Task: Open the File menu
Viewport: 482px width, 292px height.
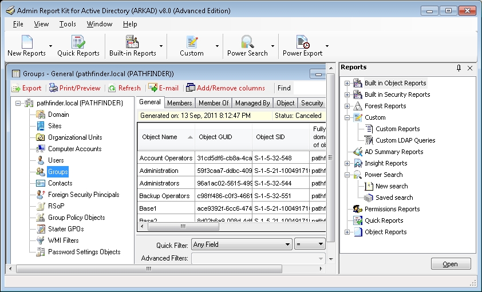Action: 18,24
